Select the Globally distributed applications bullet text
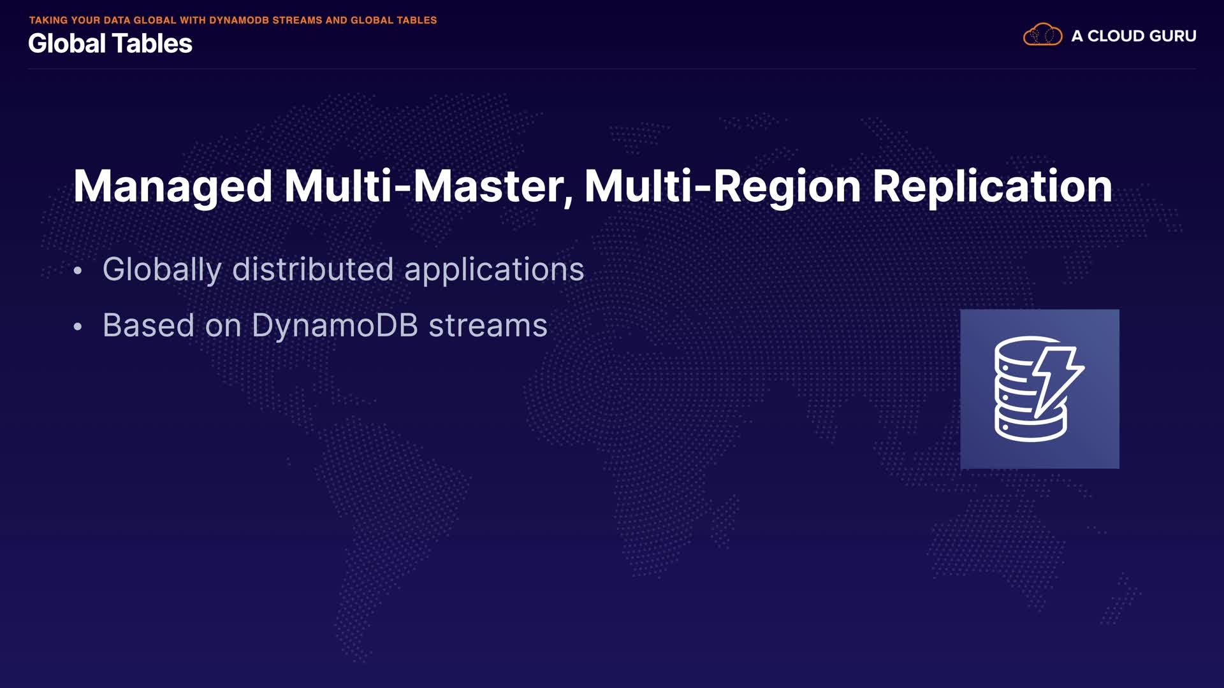 tap(343, 269)
